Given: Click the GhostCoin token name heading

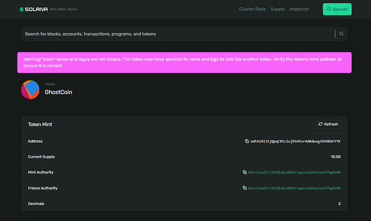Looking at the screenshot, I should coord(58,92).
